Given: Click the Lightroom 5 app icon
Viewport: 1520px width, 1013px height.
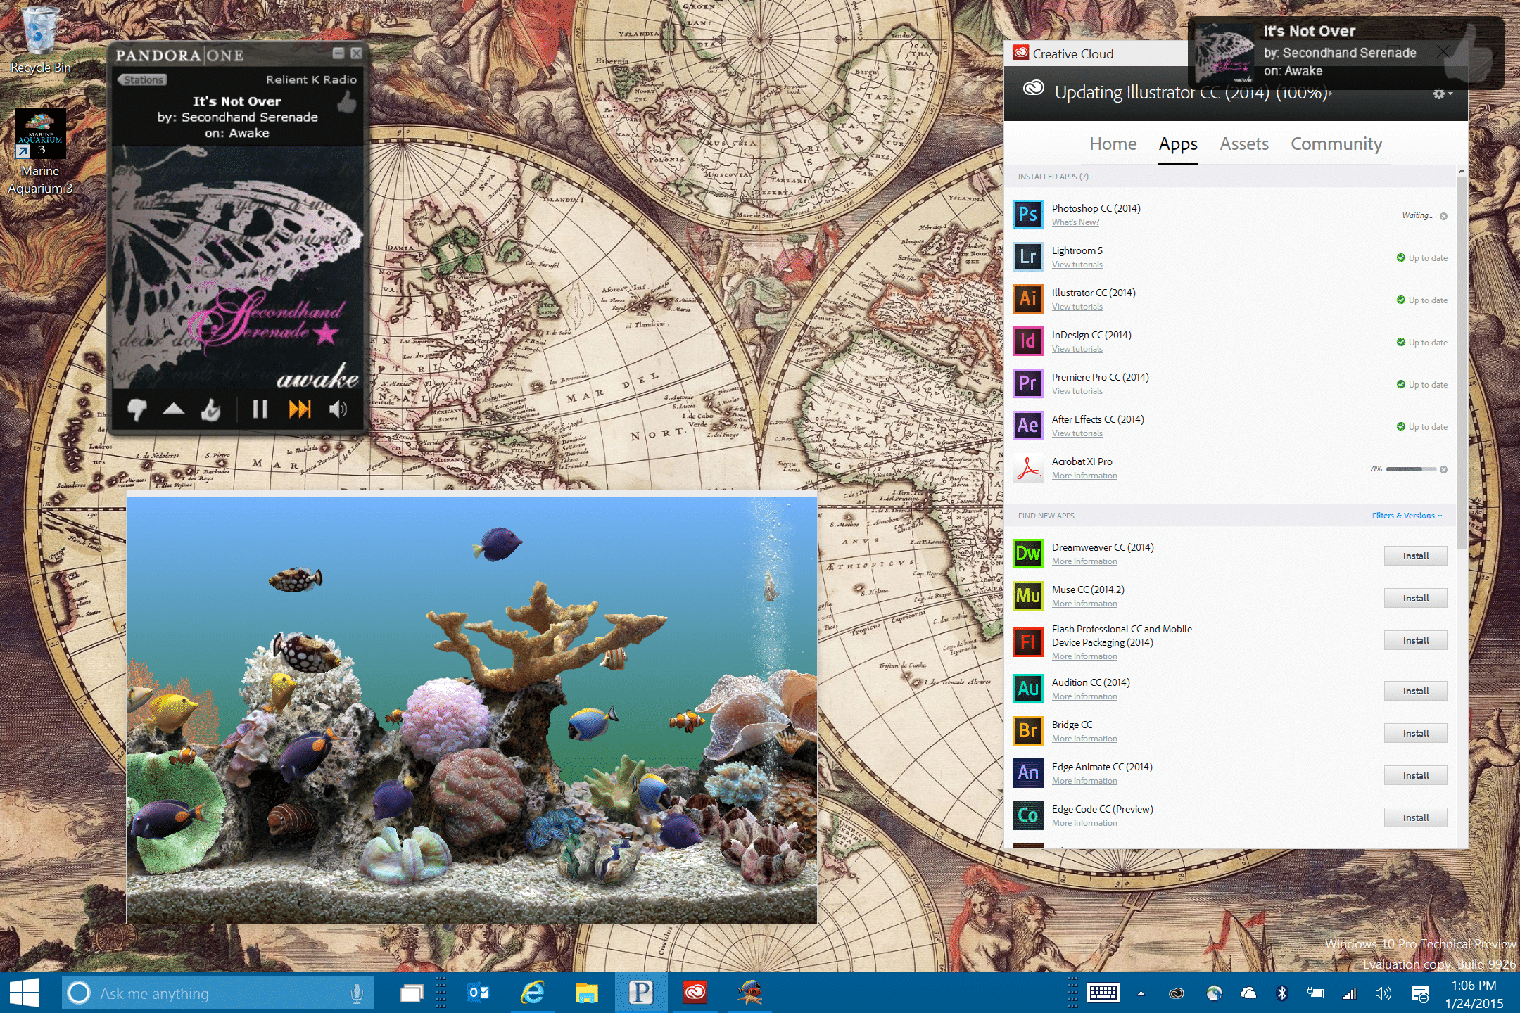Looking at the screenshot, I should coord(1027,257).
